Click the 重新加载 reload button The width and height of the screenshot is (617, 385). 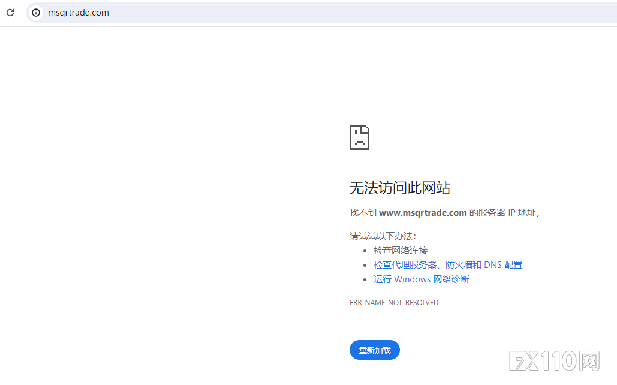pos(375,350)
